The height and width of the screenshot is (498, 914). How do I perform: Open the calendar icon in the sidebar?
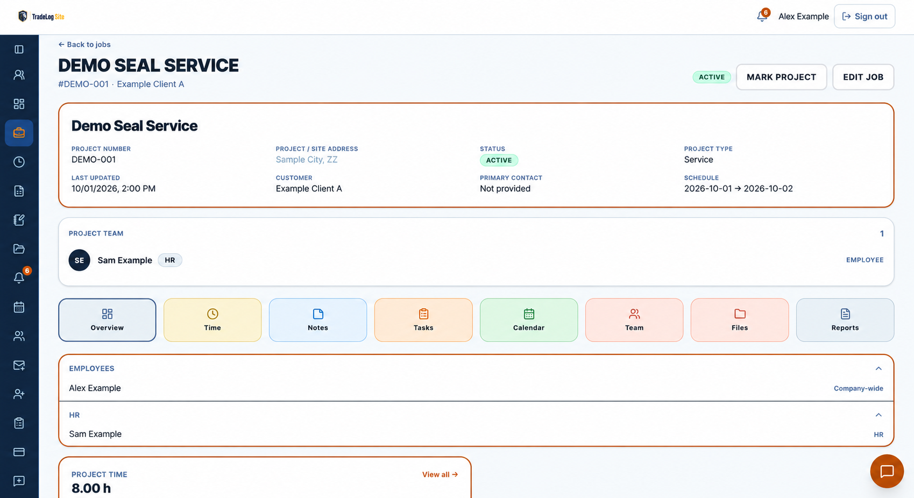19,307
